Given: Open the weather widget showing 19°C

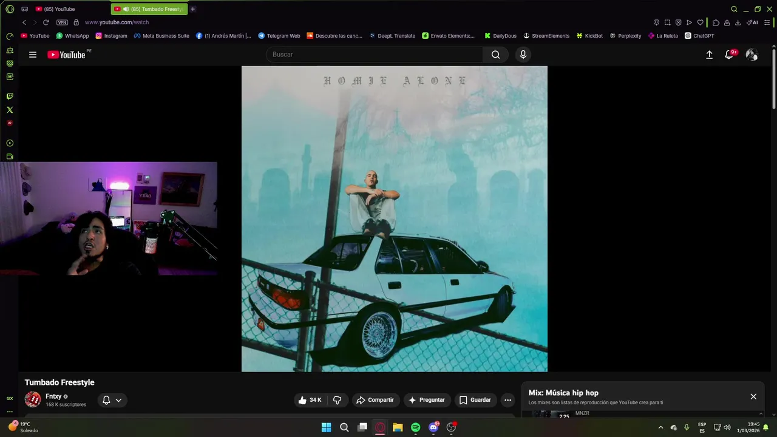Looking at the screenshot, I should pyautogui.click(x=23, y=427).
